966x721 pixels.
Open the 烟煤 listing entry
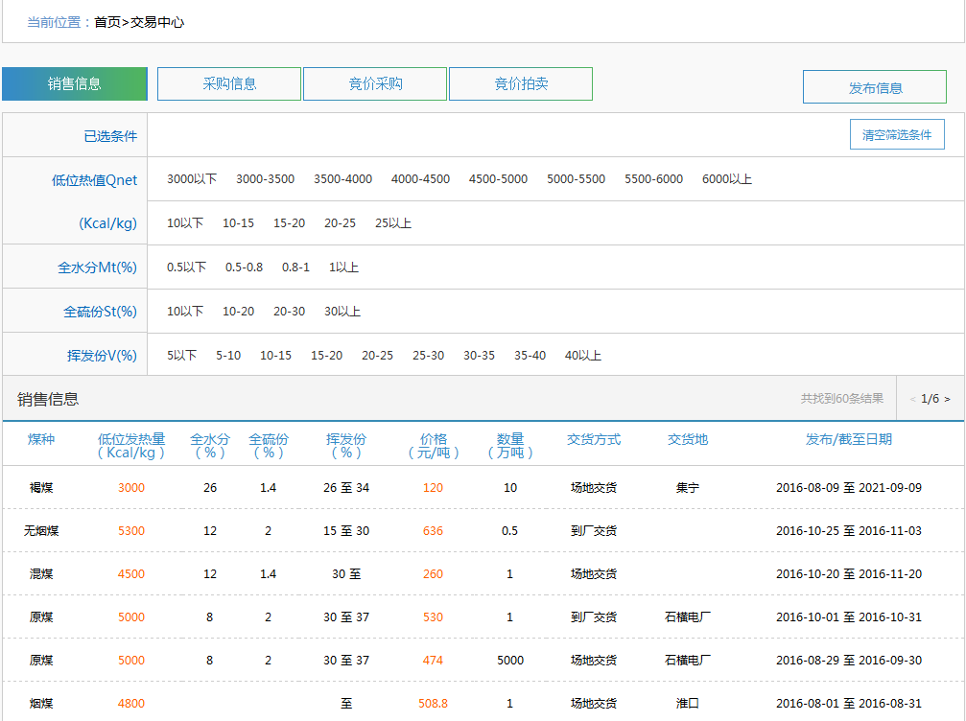click(x=41, y=704)
